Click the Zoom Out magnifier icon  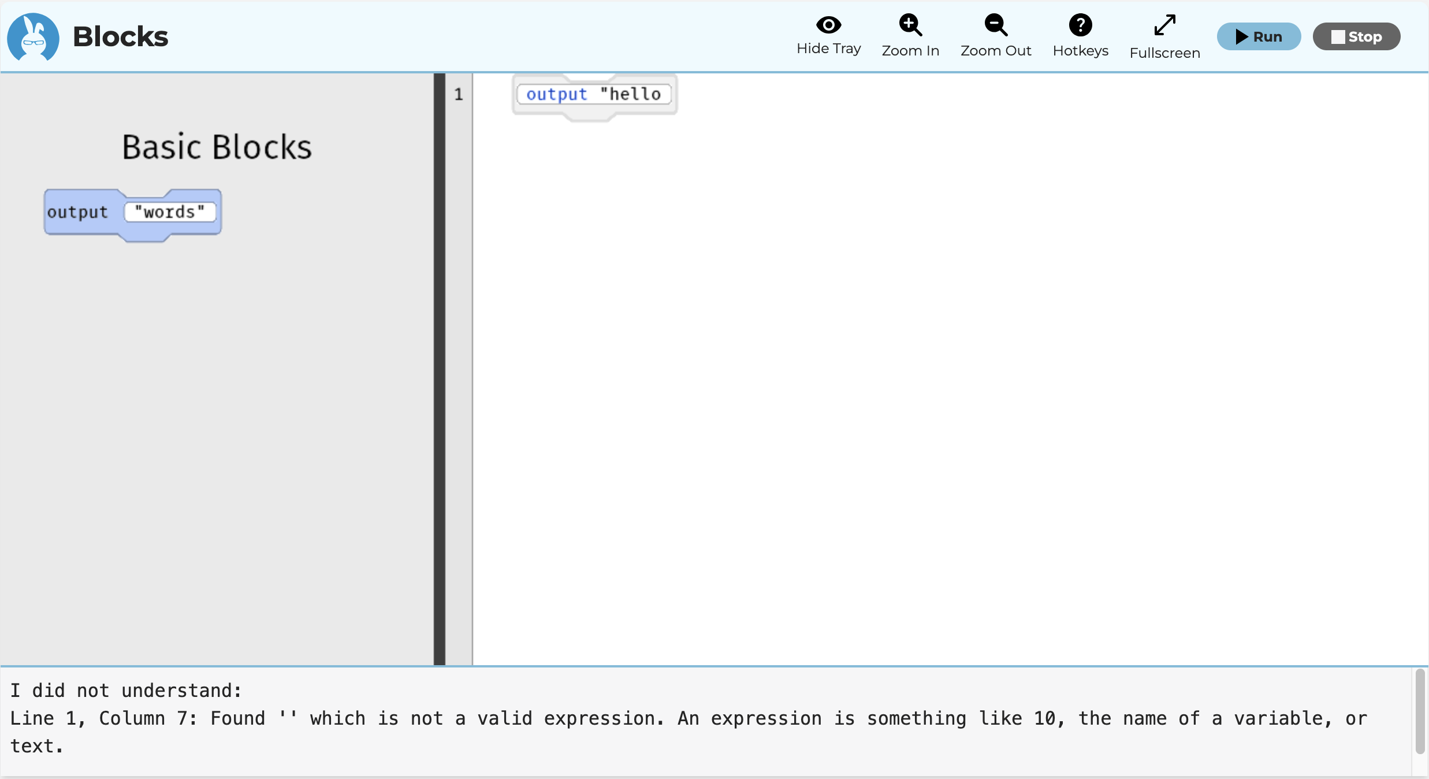pyautogui.click(x=996, y=25)
